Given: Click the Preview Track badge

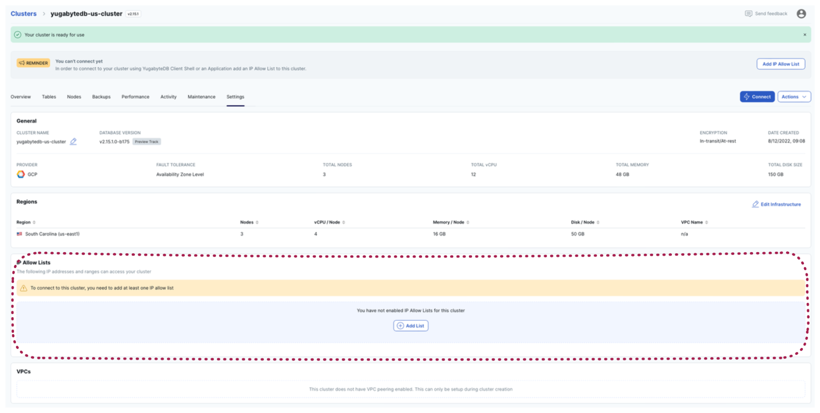Looking at the screenshot, I should (146, 142).
